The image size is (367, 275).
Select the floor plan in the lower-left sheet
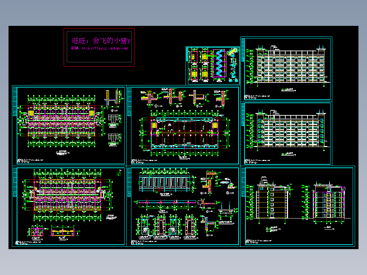(x=68, y=195)
